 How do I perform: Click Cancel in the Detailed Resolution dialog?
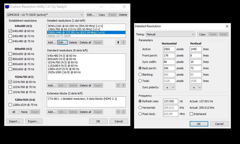pyautogui.click(x=219, y=124)
